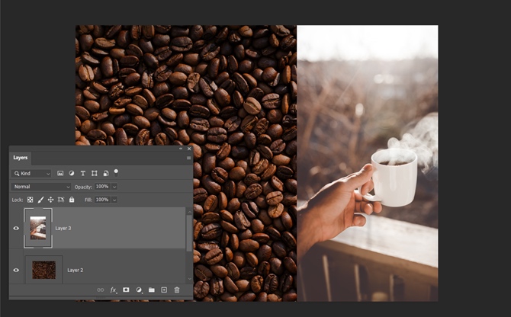Create a new layer group folder
Screen dimensions: 511x317
click(152, 290)
